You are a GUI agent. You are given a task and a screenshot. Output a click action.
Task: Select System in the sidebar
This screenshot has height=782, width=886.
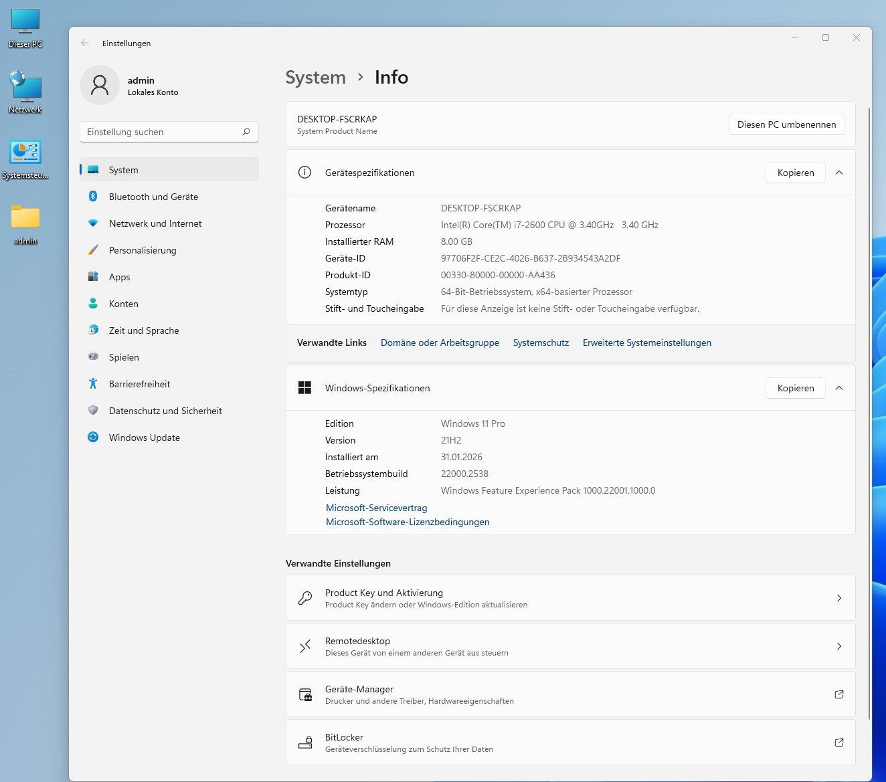(169, 170)
